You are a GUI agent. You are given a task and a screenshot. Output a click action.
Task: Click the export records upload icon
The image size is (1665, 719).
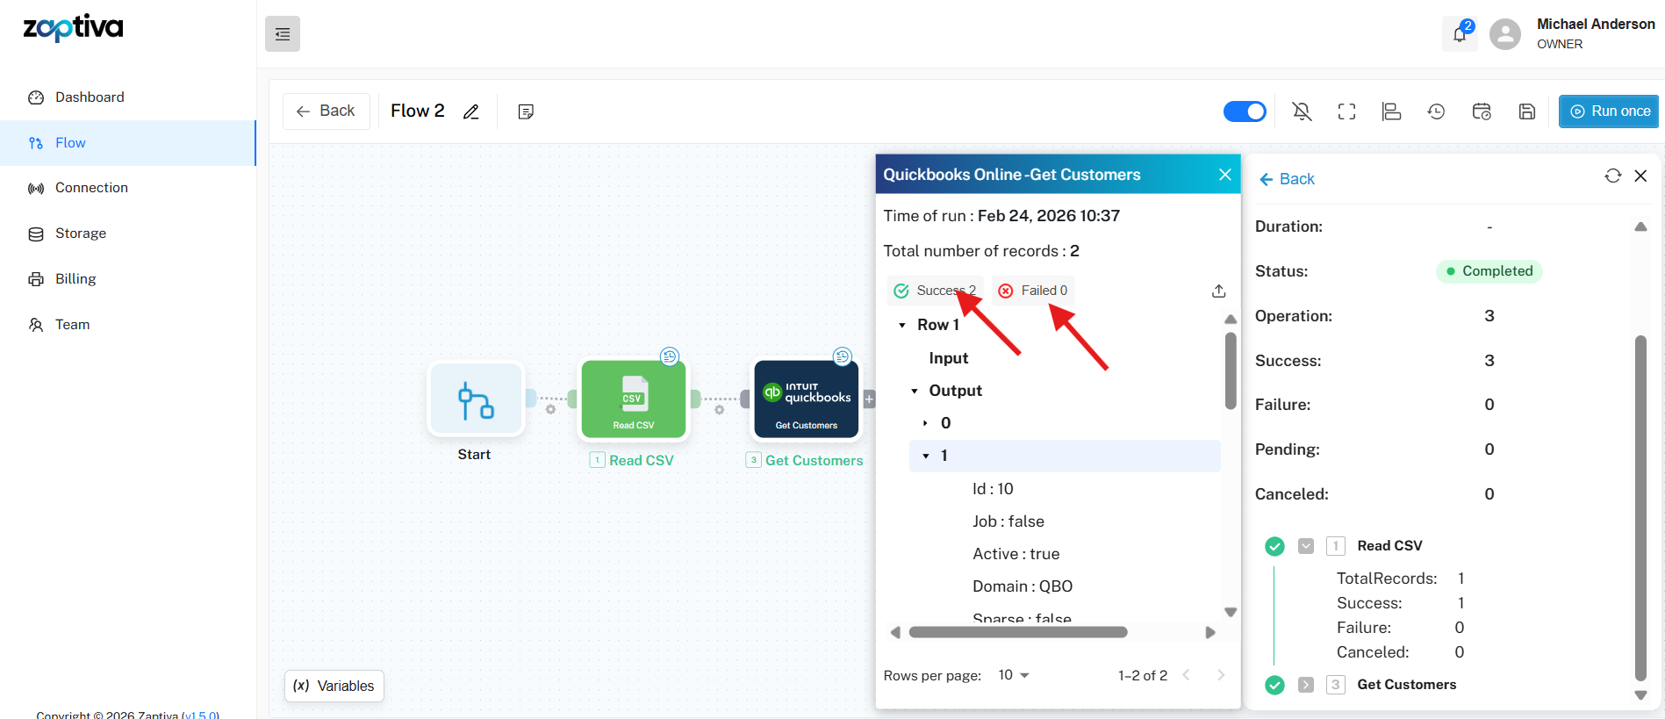coord(1218,291)
